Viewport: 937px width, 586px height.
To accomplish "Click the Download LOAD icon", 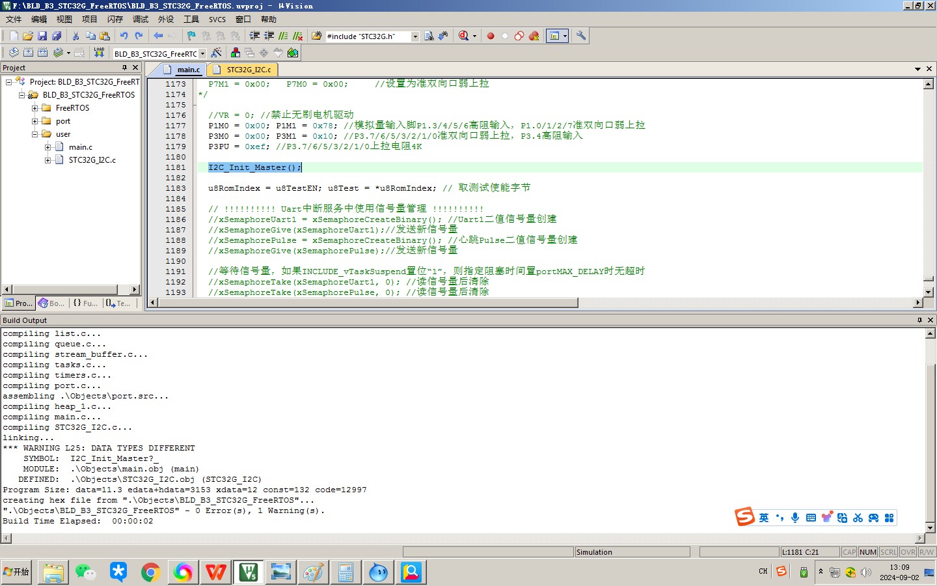I will point(99,53).
